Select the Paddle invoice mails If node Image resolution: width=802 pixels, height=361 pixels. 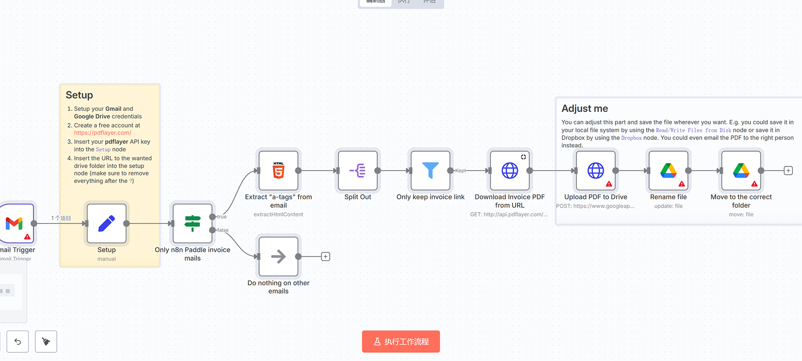click(192, 223)
